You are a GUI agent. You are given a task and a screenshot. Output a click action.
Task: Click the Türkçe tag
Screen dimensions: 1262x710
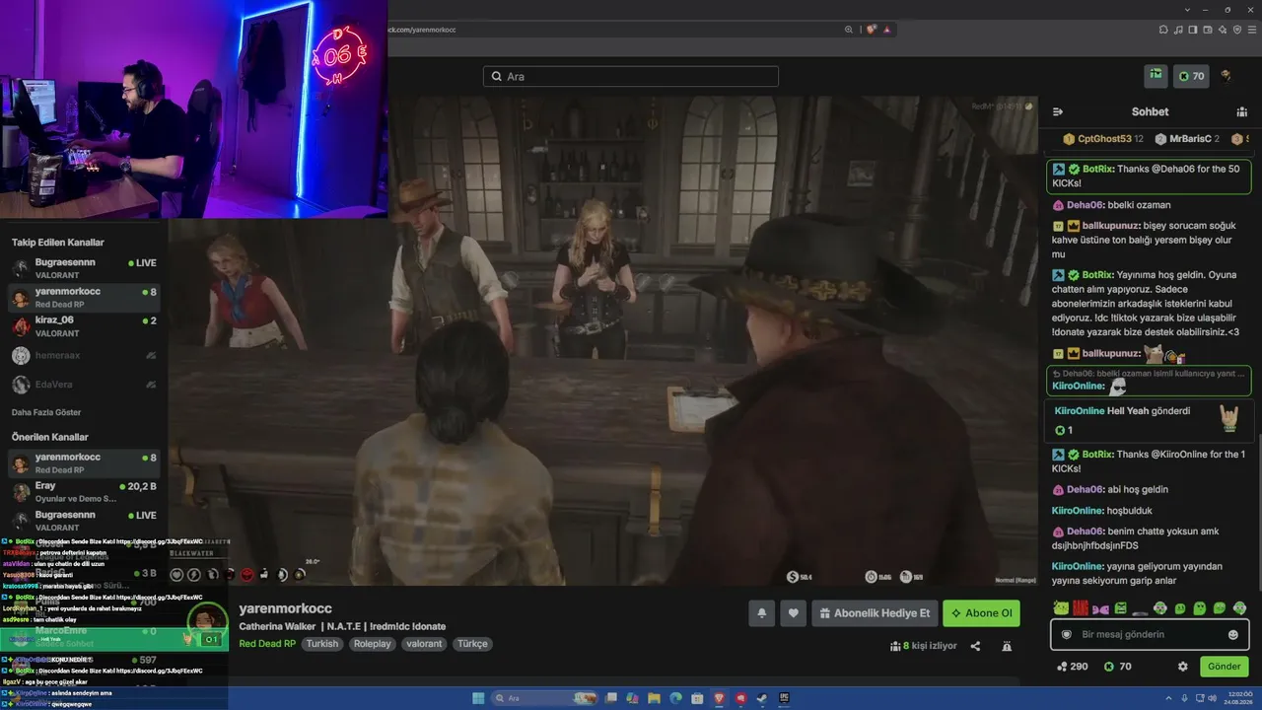[472, 644]
